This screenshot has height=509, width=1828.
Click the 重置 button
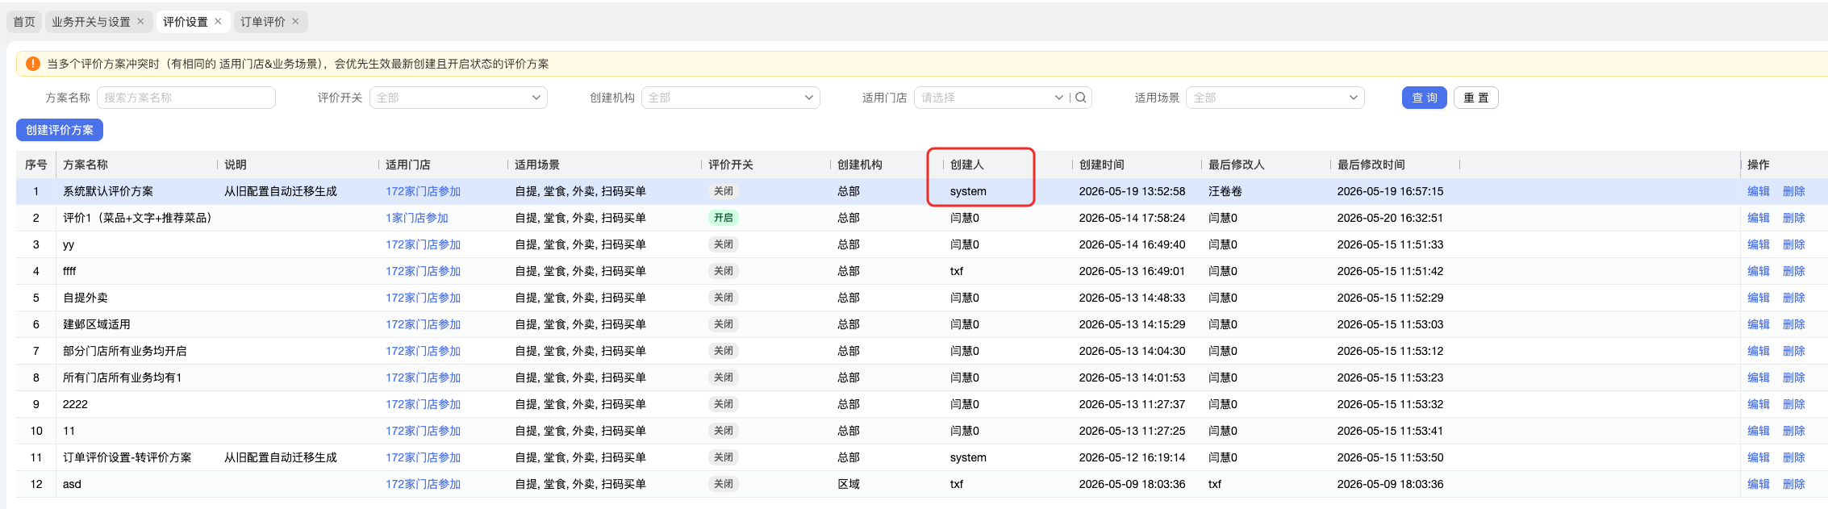(1476, 98)
